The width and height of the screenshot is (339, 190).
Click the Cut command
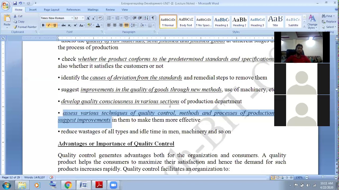18,16
